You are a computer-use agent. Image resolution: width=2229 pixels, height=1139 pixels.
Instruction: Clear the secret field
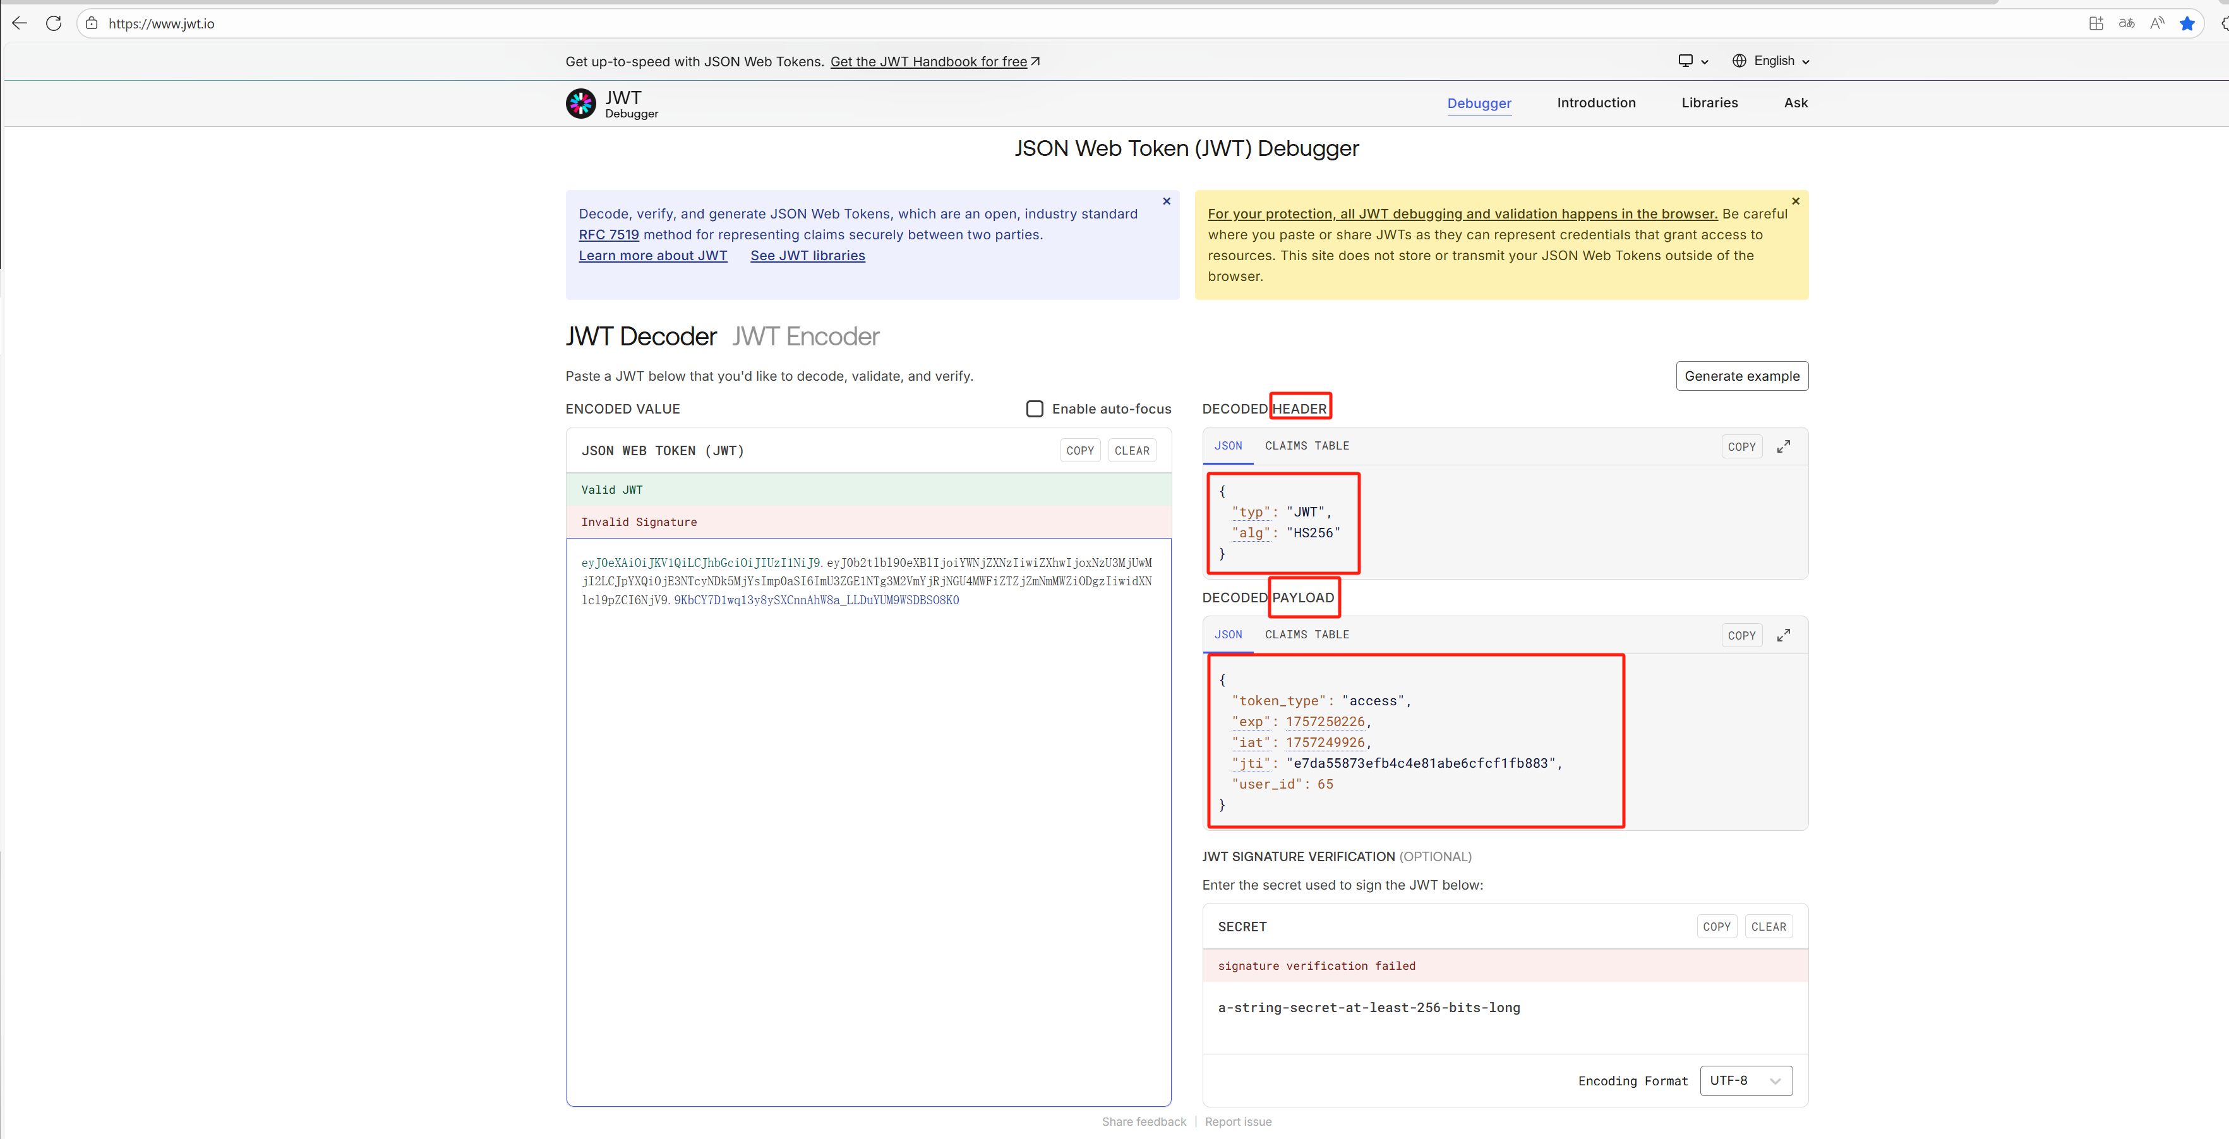(x=1768, y=926)
